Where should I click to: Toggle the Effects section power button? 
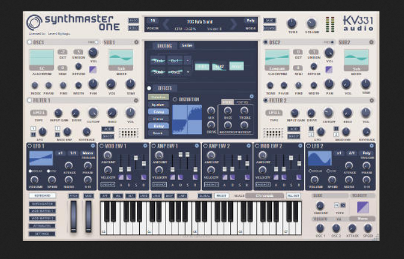click(149, 88)
